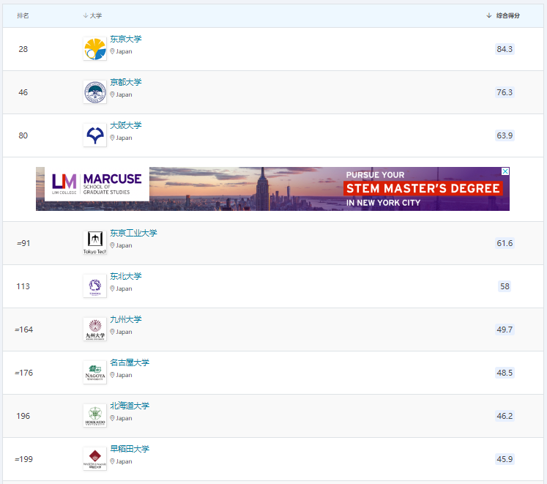The height and width of the screenshot is (484, 547).
Task: Open the 京都大学 link
Action: click(x=126, y=82)
